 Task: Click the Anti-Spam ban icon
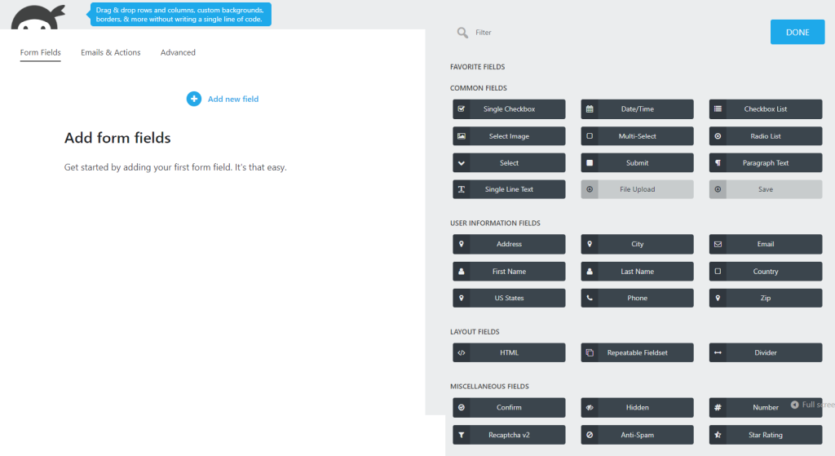pos(590,435)
